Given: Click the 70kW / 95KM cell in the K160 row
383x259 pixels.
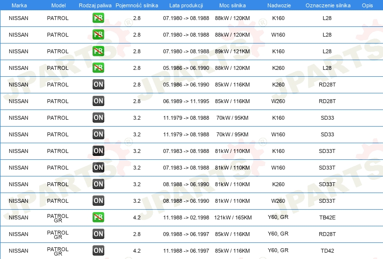Looking at the screenshot, I should (x=232, y=118).
